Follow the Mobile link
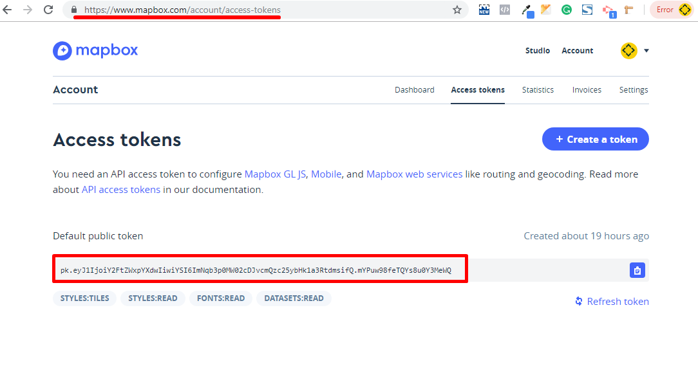The width and height of the screenshot is (698, 366). click(326, 174)
